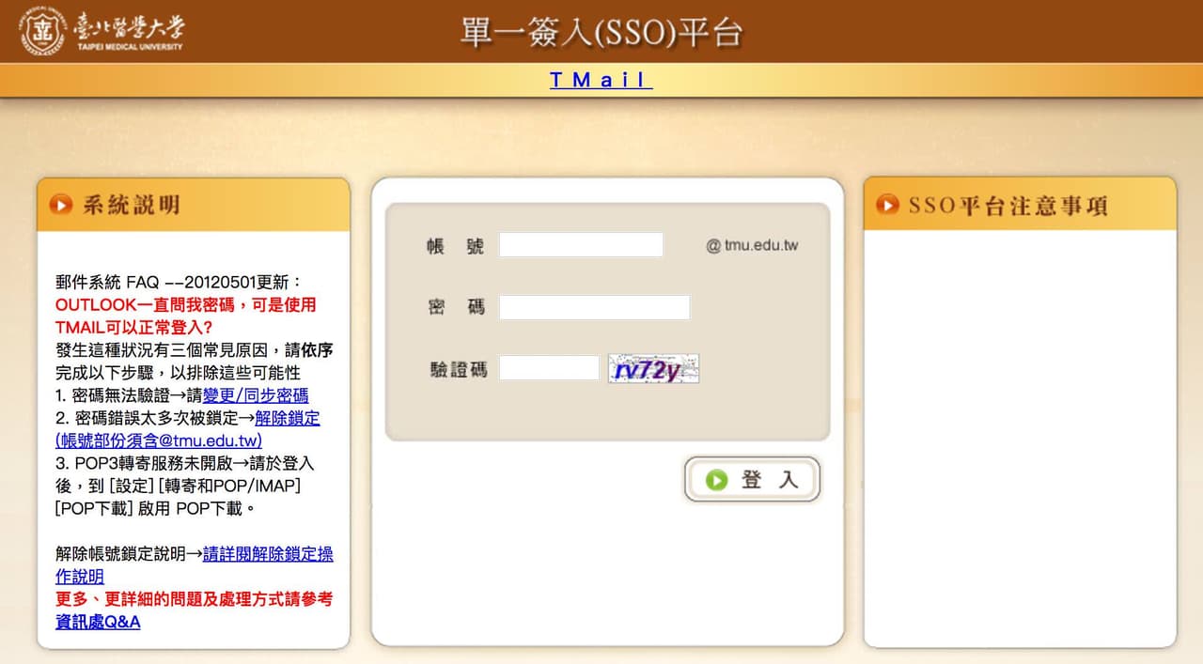Open the 資訊處Q&A link
The width and height of the screenshot is (1203, 664).
point(98,621)
